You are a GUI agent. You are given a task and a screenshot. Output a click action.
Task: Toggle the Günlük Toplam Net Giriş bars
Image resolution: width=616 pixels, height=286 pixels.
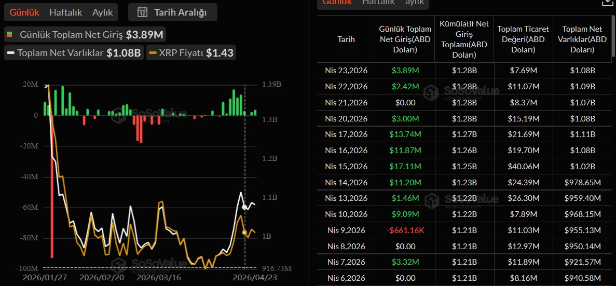coord(86,35)
